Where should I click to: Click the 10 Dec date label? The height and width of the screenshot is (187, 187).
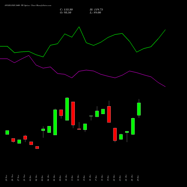pyautogui.click(x=66, y=178)
